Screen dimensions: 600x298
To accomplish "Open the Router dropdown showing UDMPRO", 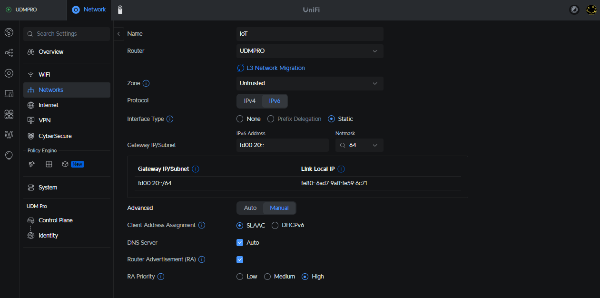I will (310, 51).
